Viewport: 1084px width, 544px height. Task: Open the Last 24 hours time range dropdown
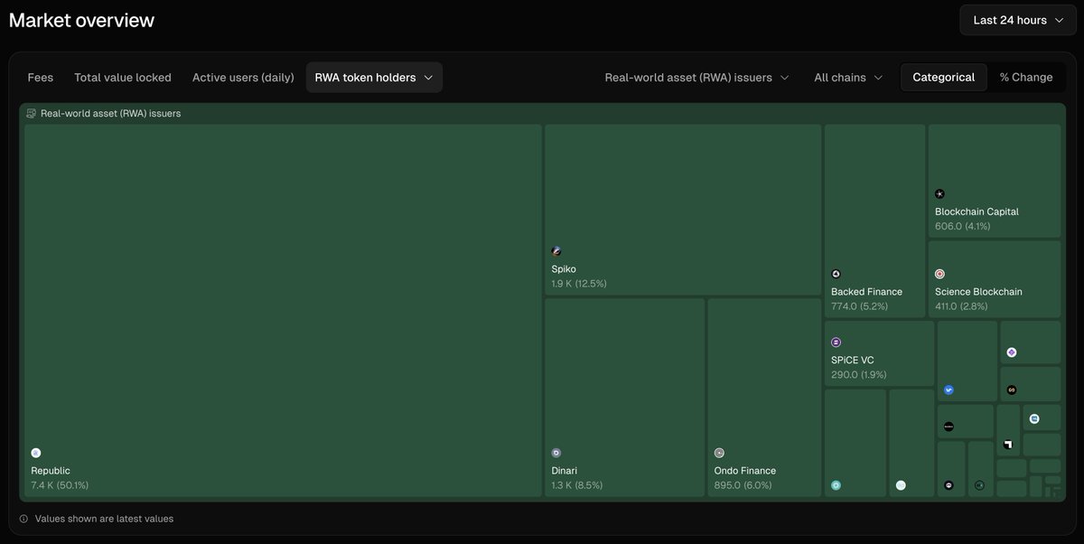(1018, 20)
